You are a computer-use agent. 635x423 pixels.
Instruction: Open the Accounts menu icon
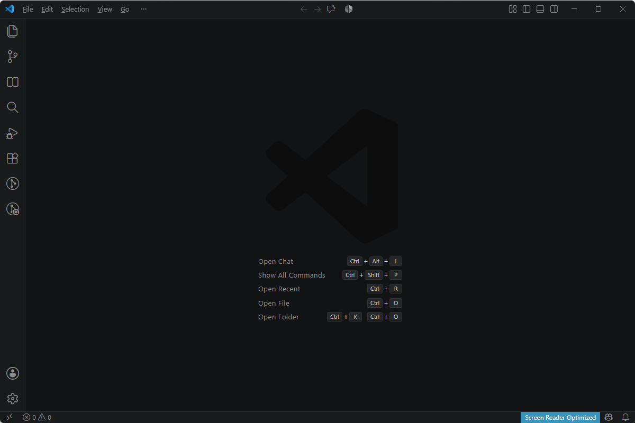pyautogui.click(x=13, y=373)
